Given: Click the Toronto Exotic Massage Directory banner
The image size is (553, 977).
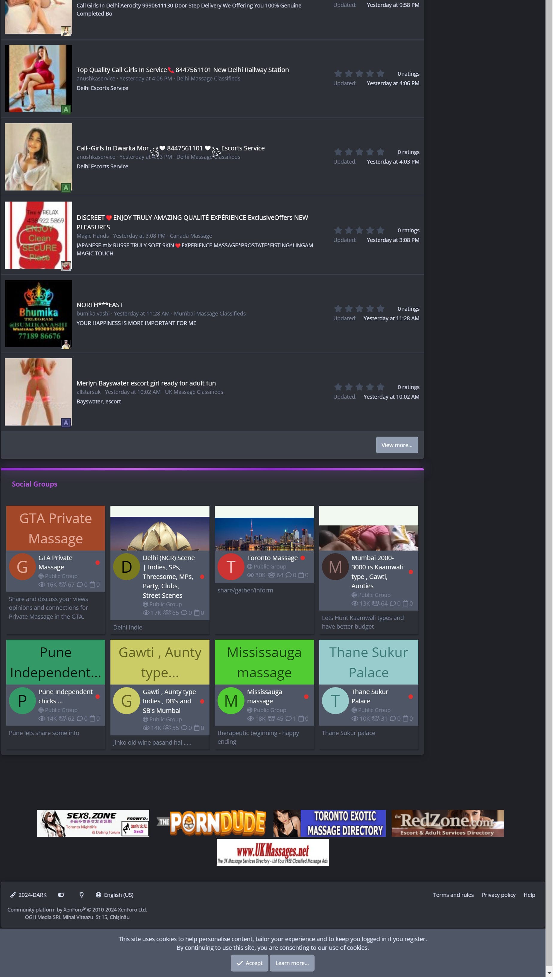Looking at the screenshot, I should pyautogui.click(x=329, y=823).
